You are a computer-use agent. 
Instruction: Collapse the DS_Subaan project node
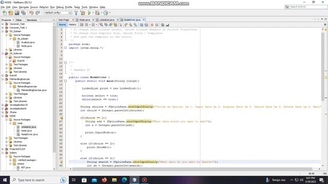[x=3, y=31]
